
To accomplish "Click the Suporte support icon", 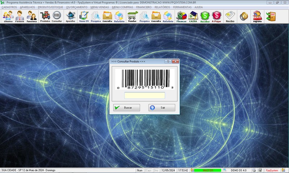I will [257, 16].
